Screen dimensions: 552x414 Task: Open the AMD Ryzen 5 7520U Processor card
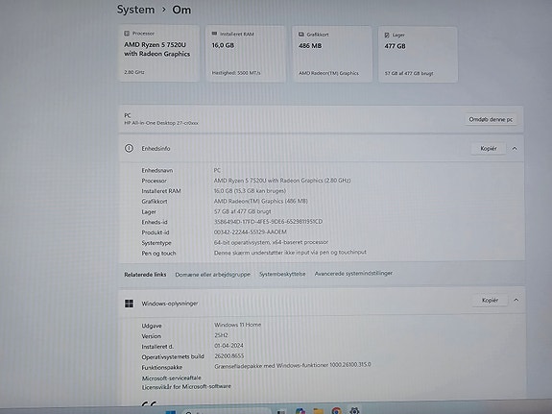click(x=158, y=53)
